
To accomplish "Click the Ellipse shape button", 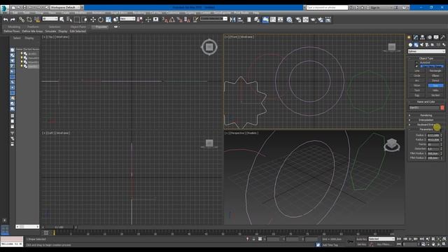I will 435,76.
